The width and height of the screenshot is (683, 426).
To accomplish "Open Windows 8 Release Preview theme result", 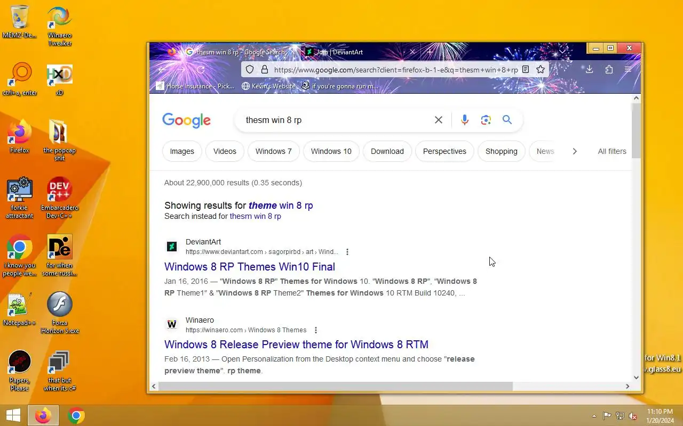I will tap(296, 344).
